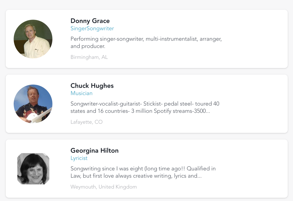The height and width of the screenshot is (201, 293).
Task: Click the Birmingham, AL location text
Action: coord(89,57)
